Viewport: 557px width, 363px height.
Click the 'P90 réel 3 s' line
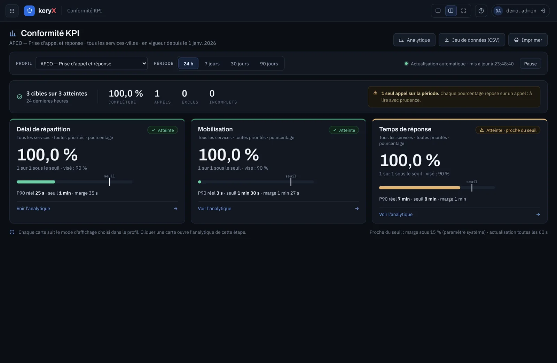[x=249, y=193]
